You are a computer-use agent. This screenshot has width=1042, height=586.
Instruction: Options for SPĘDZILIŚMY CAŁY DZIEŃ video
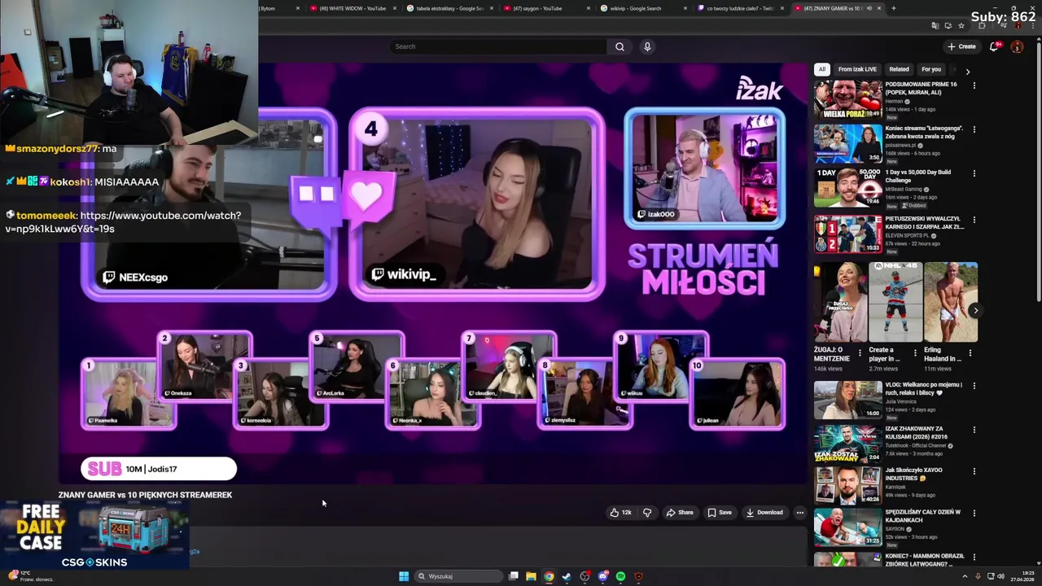[x=974, y=513]
